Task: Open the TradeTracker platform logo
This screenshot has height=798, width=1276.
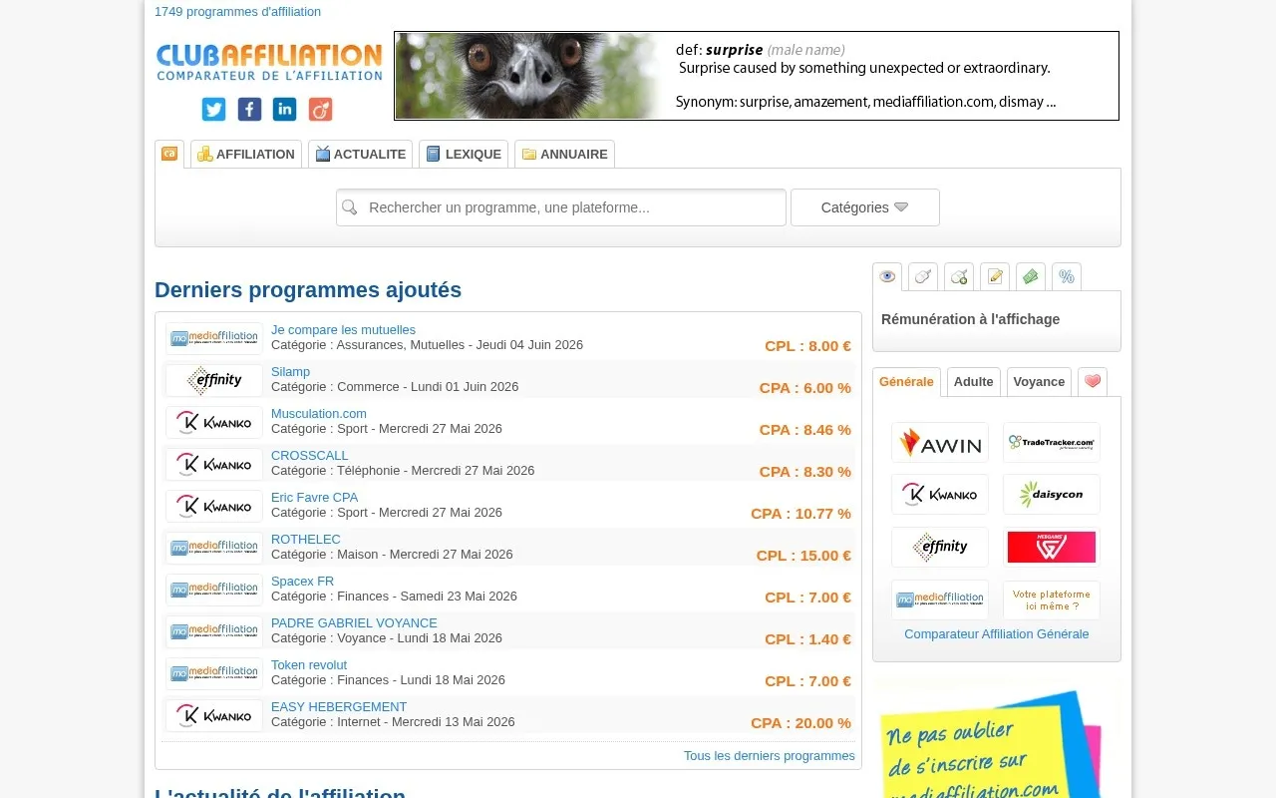Action: [x=1052, y=442]
